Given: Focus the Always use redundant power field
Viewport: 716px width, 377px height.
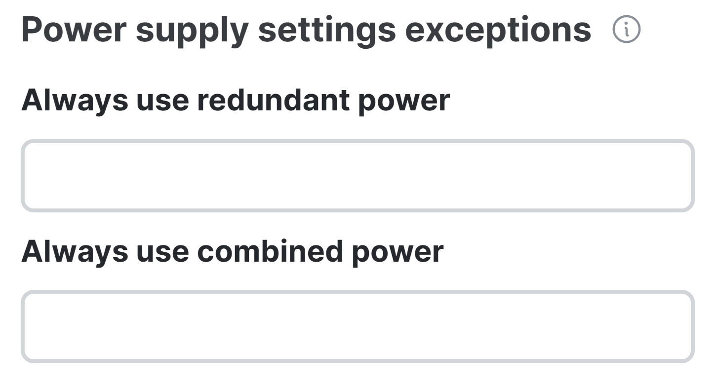Looking at the screenshot, I should tap(358, 176).
